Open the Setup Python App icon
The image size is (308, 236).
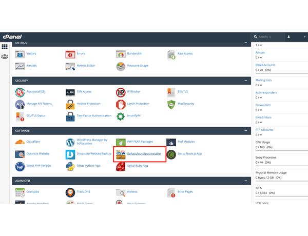[70, 167]
